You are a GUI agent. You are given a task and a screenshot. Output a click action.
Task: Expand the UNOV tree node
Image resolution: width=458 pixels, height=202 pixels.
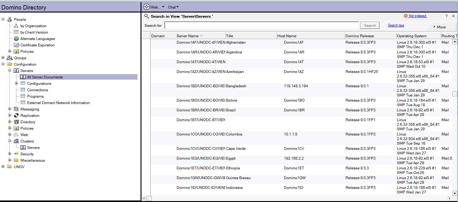3,167
